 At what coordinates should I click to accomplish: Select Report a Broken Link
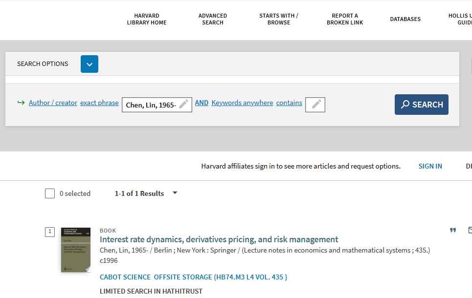(345, 19)
